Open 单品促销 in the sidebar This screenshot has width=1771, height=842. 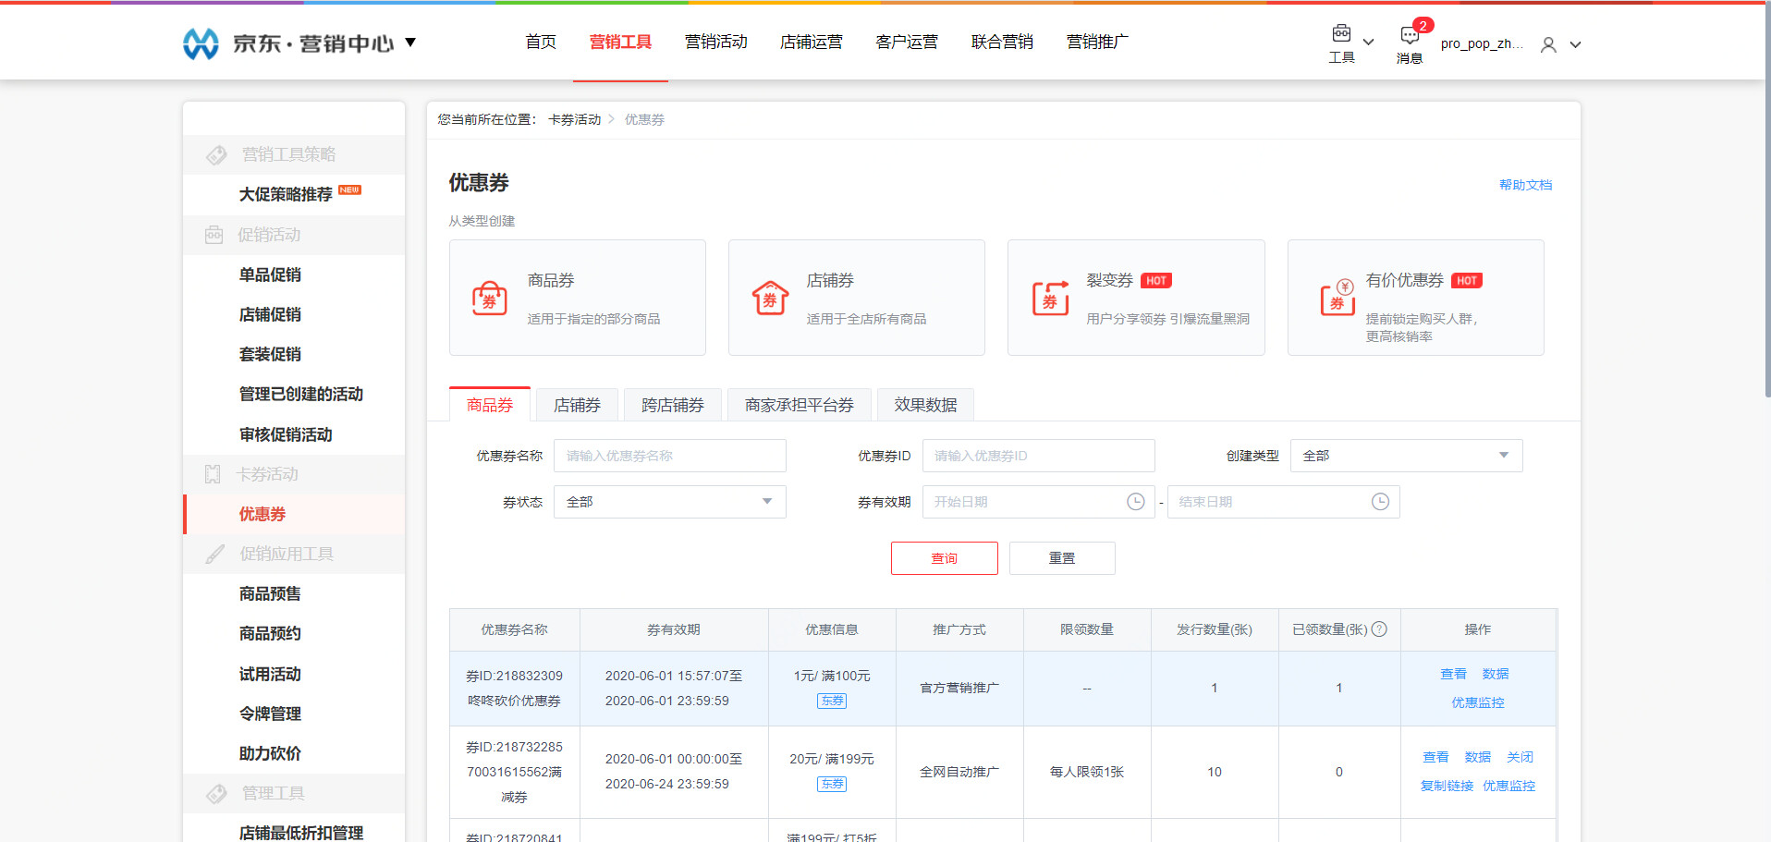click(x=270, y=275)
